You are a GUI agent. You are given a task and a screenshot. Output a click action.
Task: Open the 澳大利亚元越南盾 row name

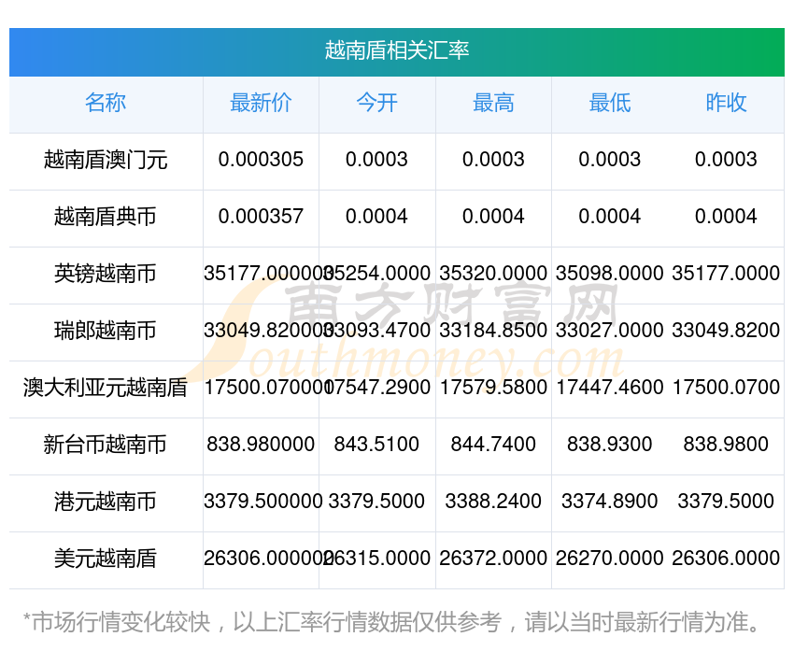(106, 388)
